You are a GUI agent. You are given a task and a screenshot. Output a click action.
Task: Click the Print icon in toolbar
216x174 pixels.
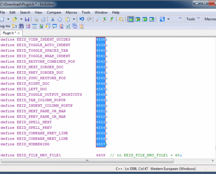[x=36, y=19]
